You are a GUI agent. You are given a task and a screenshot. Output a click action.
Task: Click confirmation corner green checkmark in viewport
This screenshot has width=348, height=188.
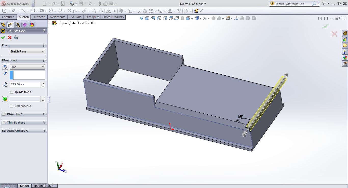(326, 26)
